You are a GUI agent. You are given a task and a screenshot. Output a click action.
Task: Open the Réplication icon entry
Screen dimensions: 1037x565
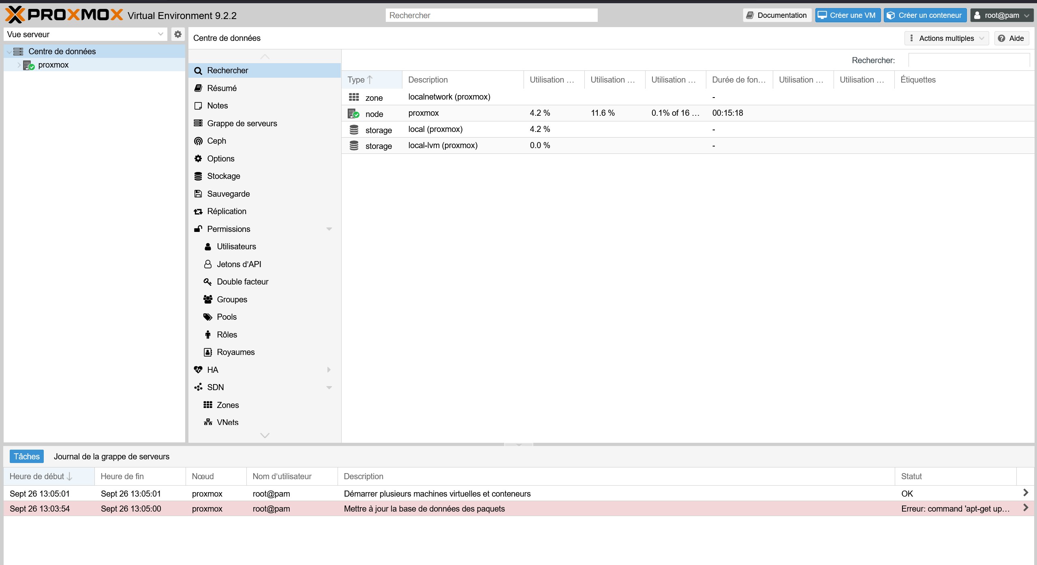pos(264,211)
